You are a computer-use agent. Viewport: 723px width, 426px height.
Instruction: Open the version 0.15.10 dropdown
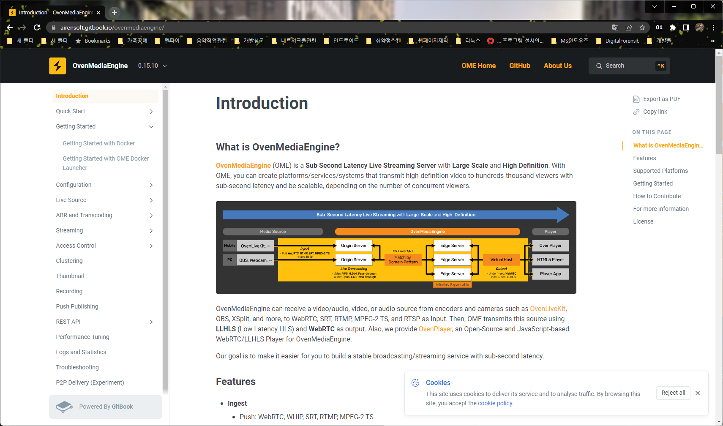point(153,66)
